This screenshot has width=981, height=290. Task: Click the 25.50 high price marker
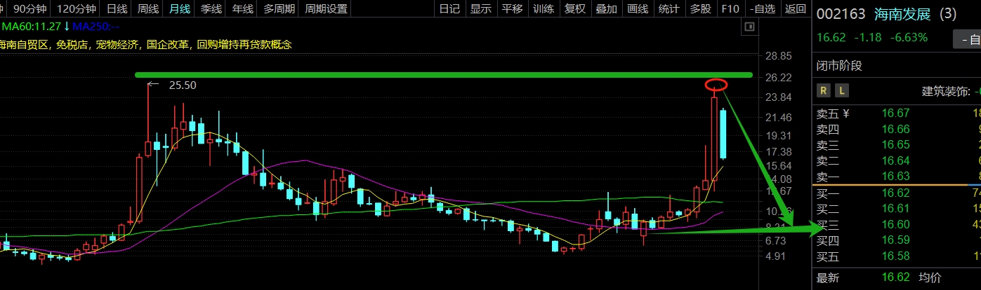(183, 85)
